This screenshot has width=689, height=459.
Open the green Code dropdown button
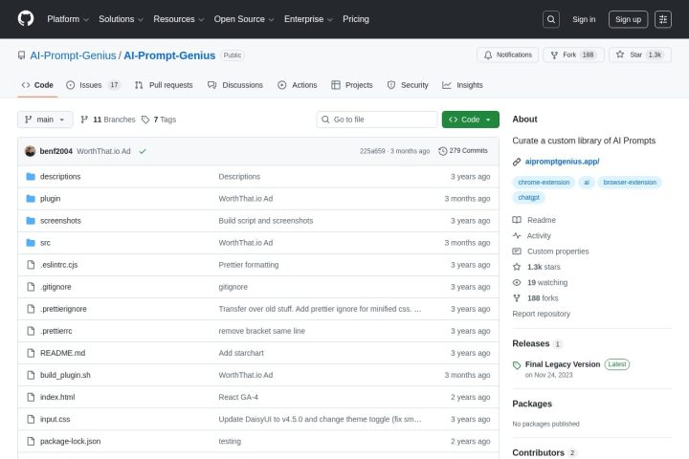pos(470,120)
